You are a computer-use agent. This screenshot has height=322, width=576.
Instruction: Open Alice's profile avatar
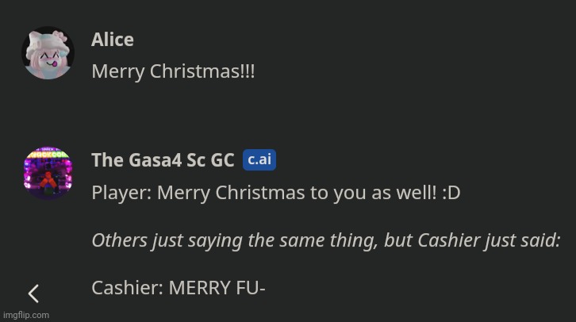pos(48,53)
